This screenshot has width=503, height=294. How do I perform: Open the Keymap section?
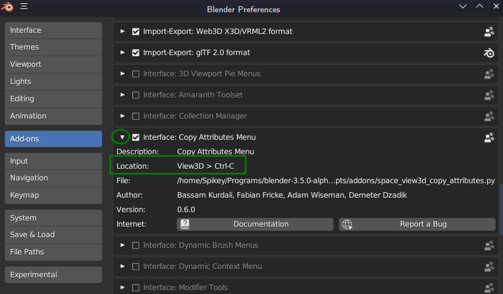click(53, 195)
